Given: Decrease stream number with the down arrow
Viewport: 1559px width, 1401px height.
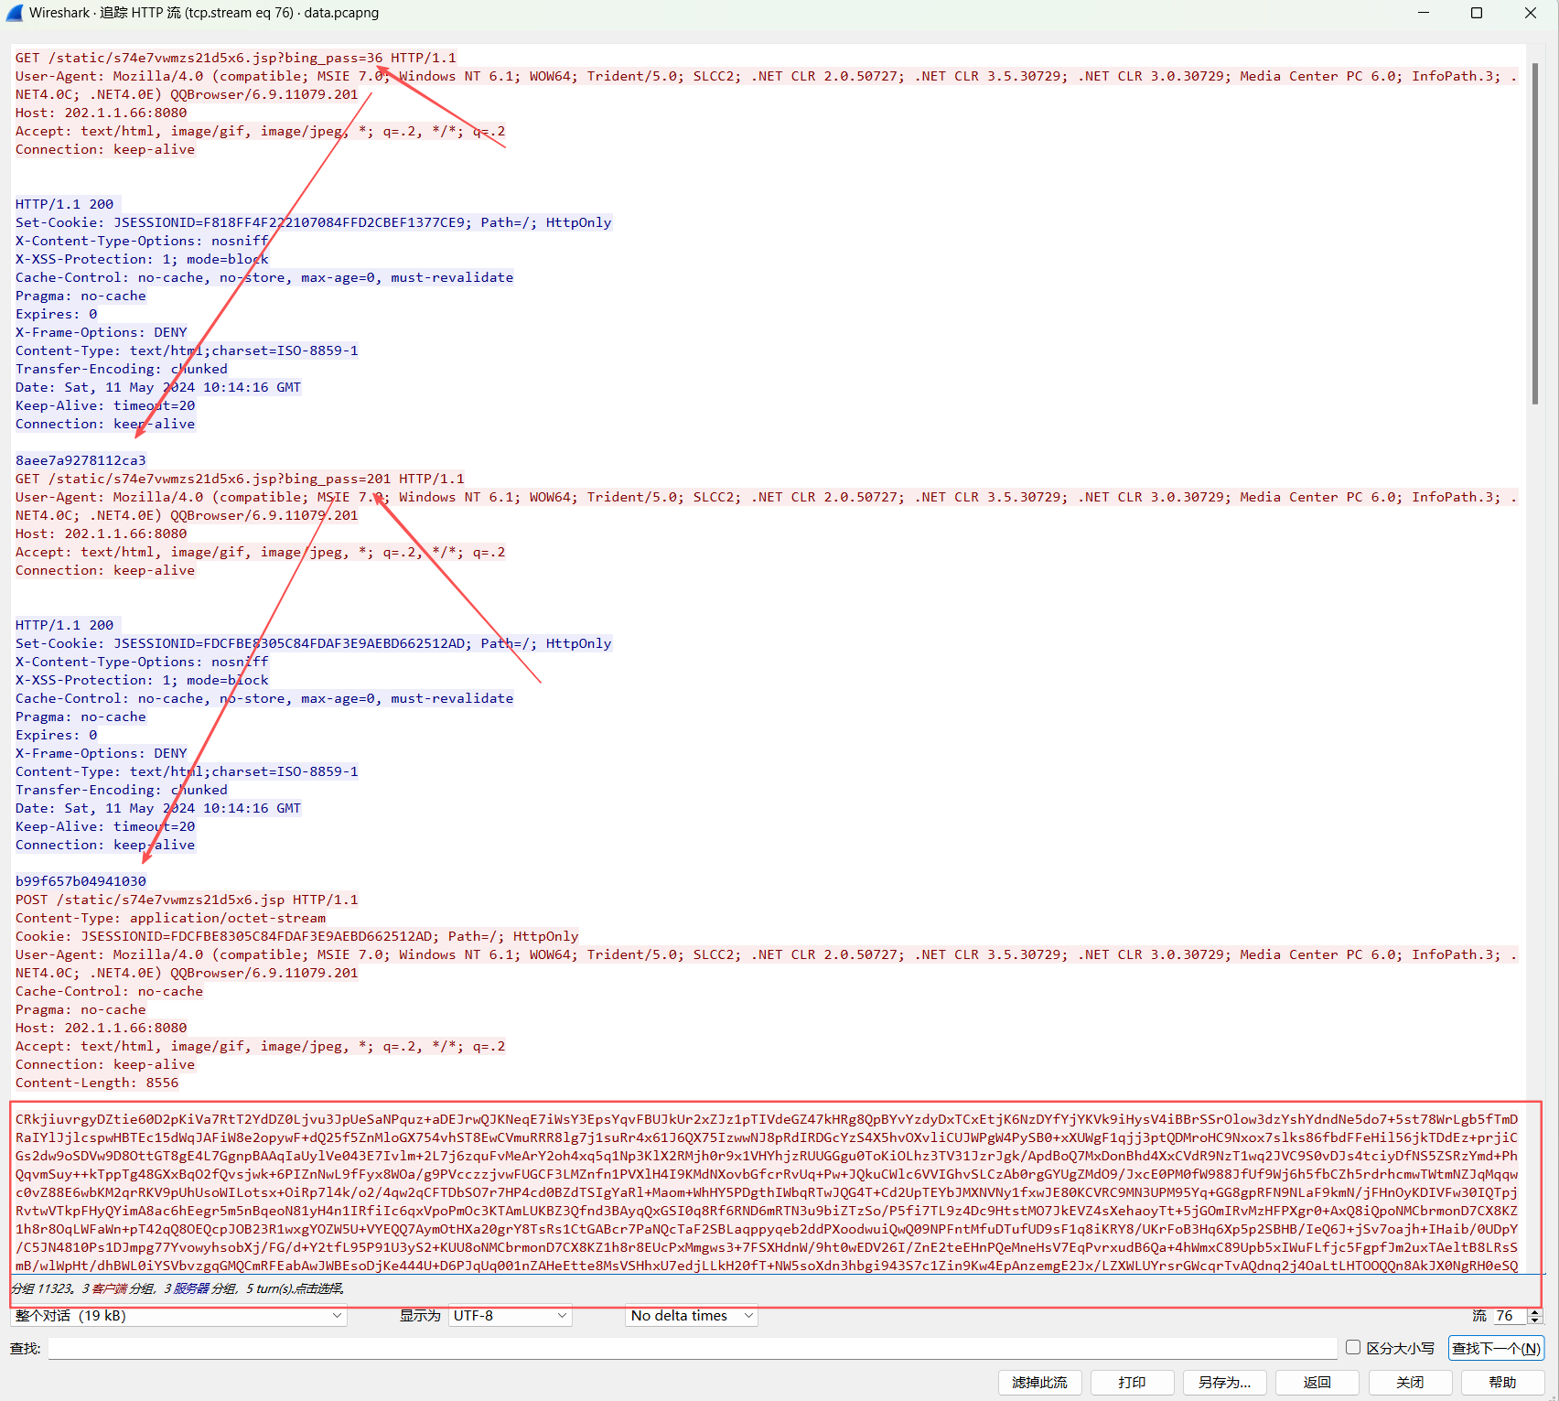Looking at the screenshot, I should point(1535,1320).
